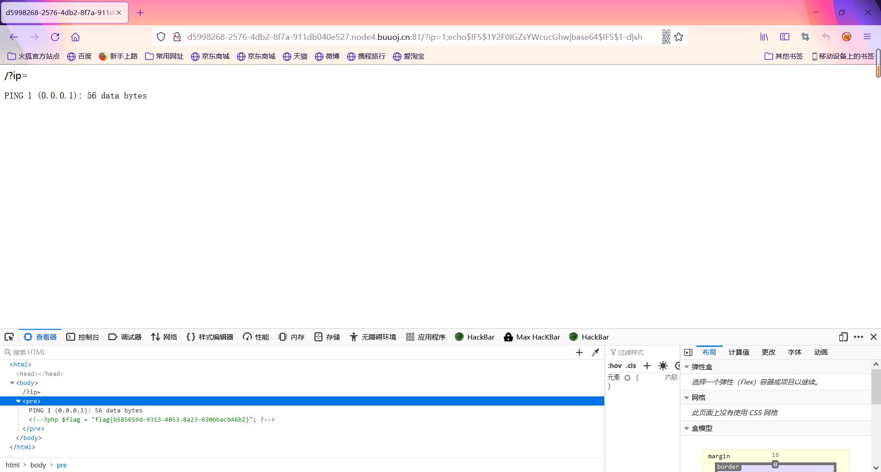Screen dimensions: 881x472
Task: Open the Max HackBar tab
Action: (x=532, y=337)
